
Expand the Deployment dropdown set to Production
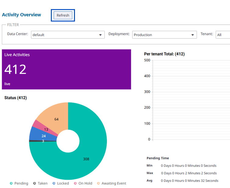[164, 35]
